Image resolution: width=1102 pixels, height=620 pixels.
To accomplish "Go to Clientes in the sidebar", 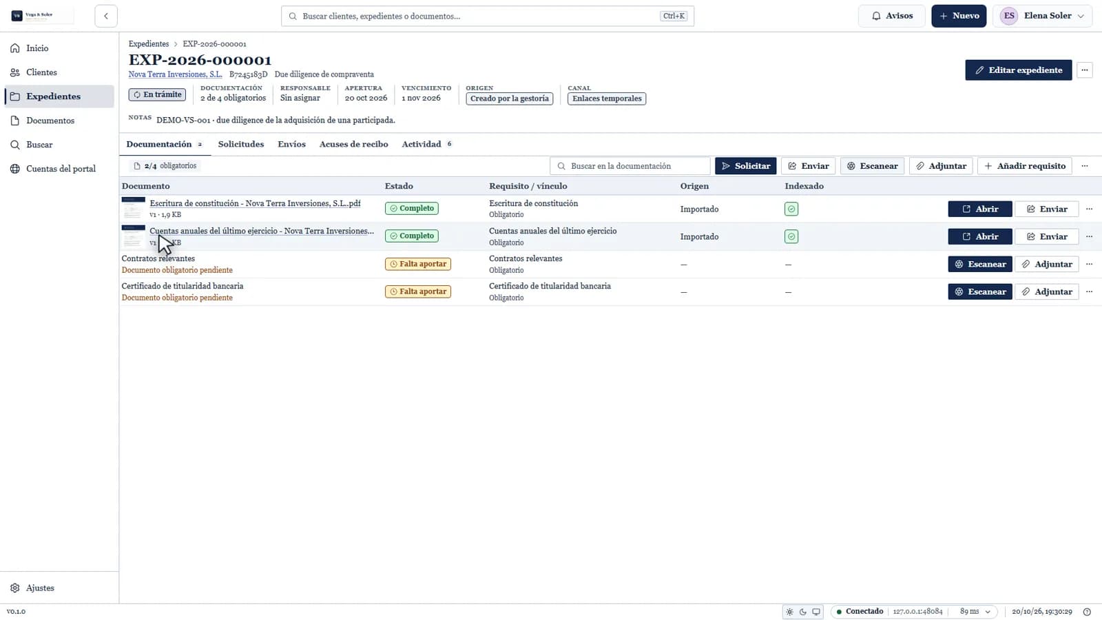I will [x=59, y=72].
